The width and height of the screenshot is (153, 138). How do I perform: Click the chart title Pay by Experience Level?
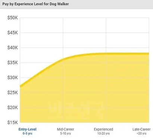pyautogui.click(x=35, y=4)
